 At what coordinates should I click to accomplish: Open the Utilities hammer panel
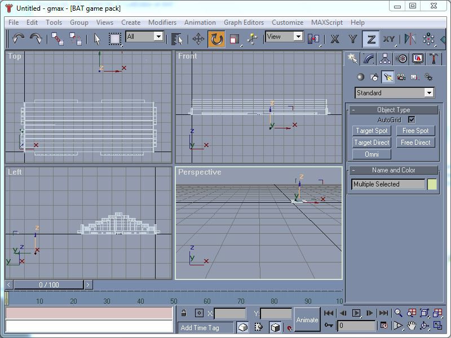pyautogui.click(x=434, y=59)
